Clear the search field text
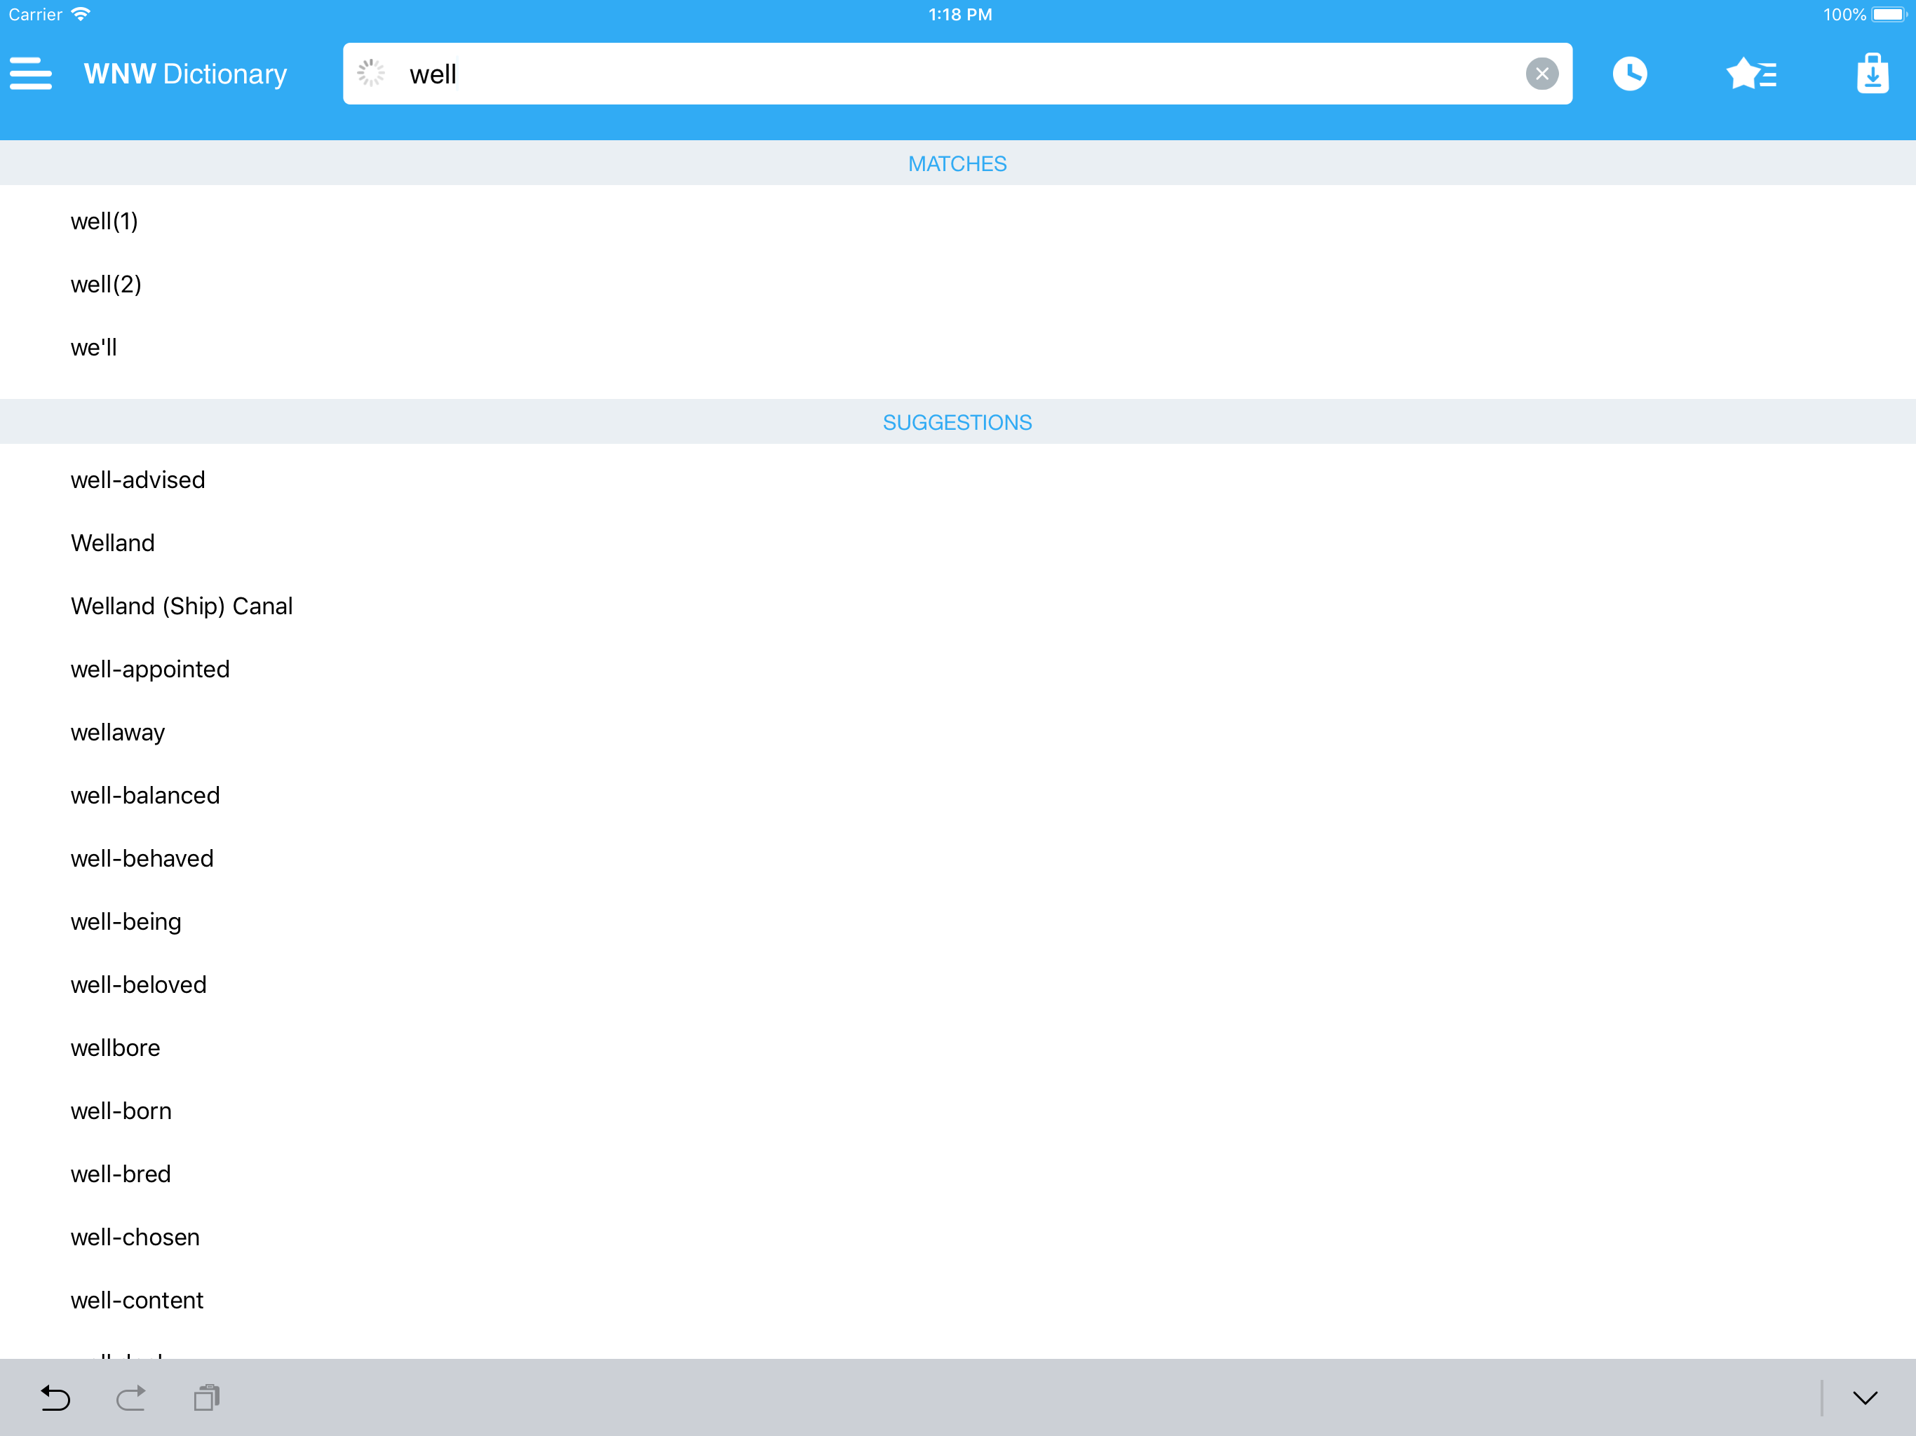The width and height of the screenshot is (1916, 1436). pos(1541,74)
